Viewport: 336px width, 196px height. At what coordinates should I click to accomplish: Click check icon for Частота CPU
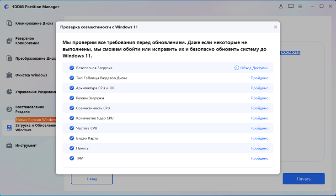pyautogui.click(x=72, y=128)
